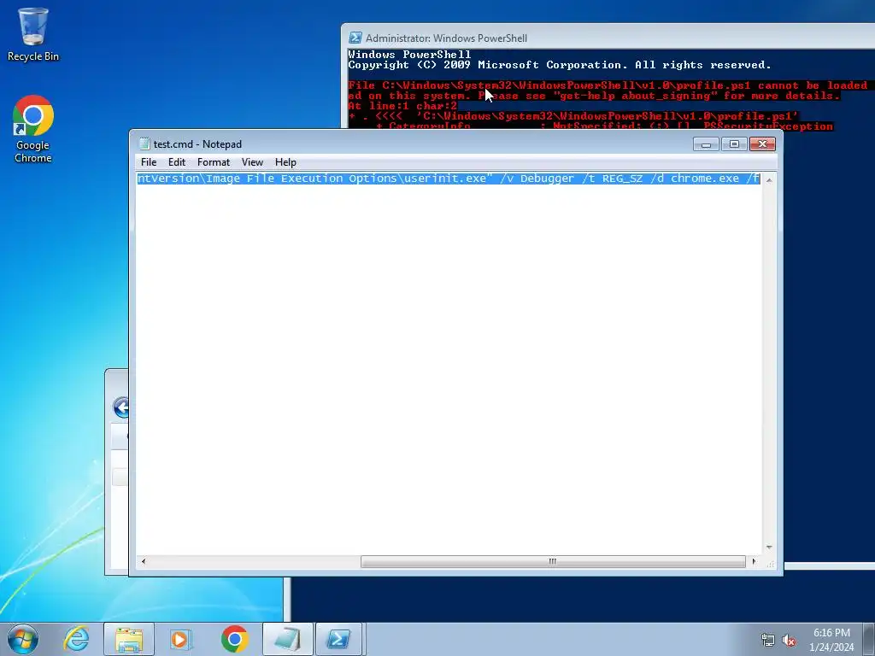The width and height of the screenshot is (875, 656).
Task: Open the Windows Start orb
Action: 23,639
